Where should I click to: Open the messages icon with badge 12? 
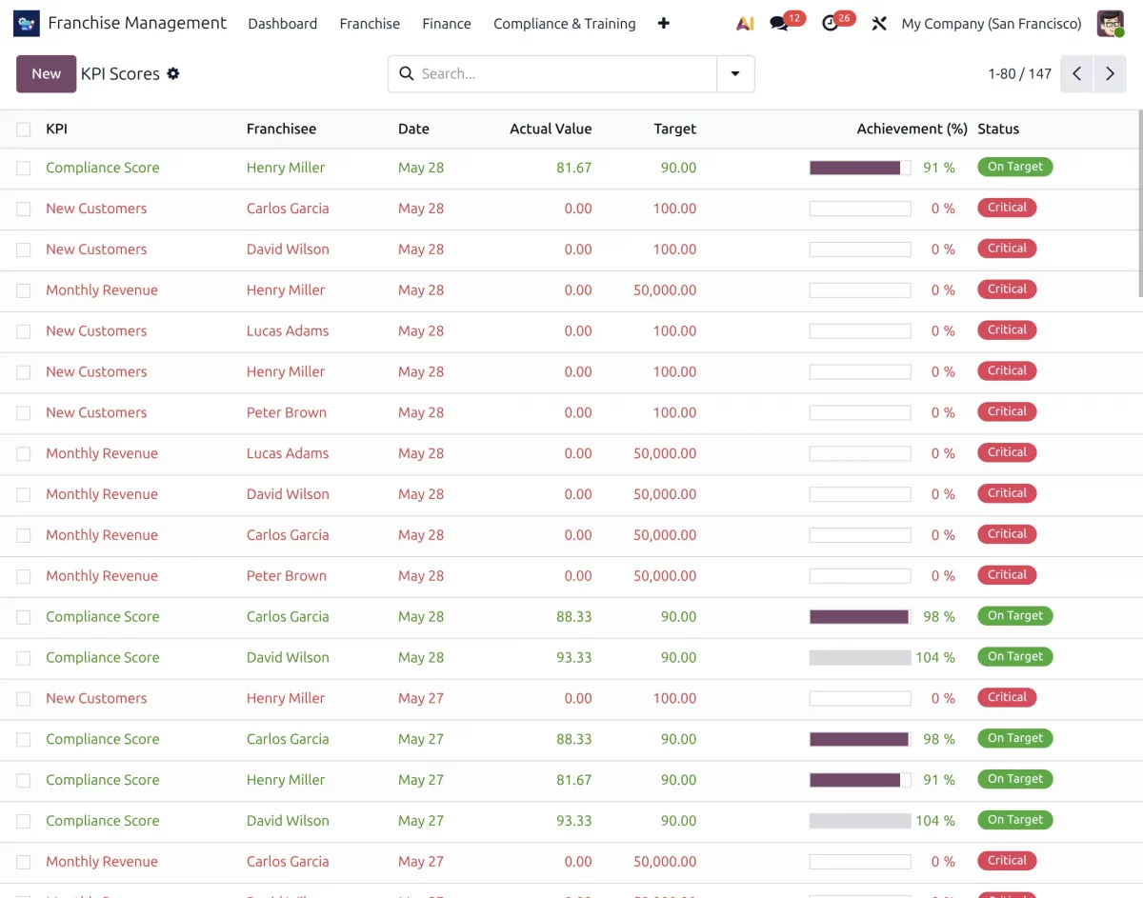[x=779, y=24]
